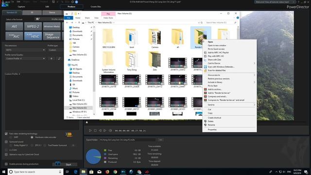Select Dolby Digital 5.1 radio option
Screen dimensions: 311x175
point(11,145)
